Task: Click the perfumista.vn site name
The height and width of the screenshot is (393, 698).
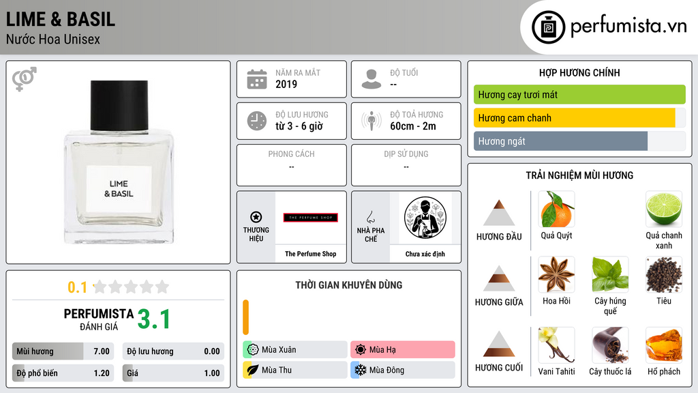Action: [x=628, y=27]
